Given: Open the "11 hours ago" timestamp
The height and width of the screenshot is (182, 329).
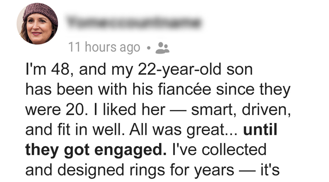Looking at the screenshot, I should [x=104, y=47].
